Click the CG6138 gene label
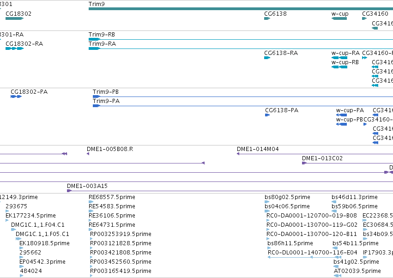 [275, 14]
